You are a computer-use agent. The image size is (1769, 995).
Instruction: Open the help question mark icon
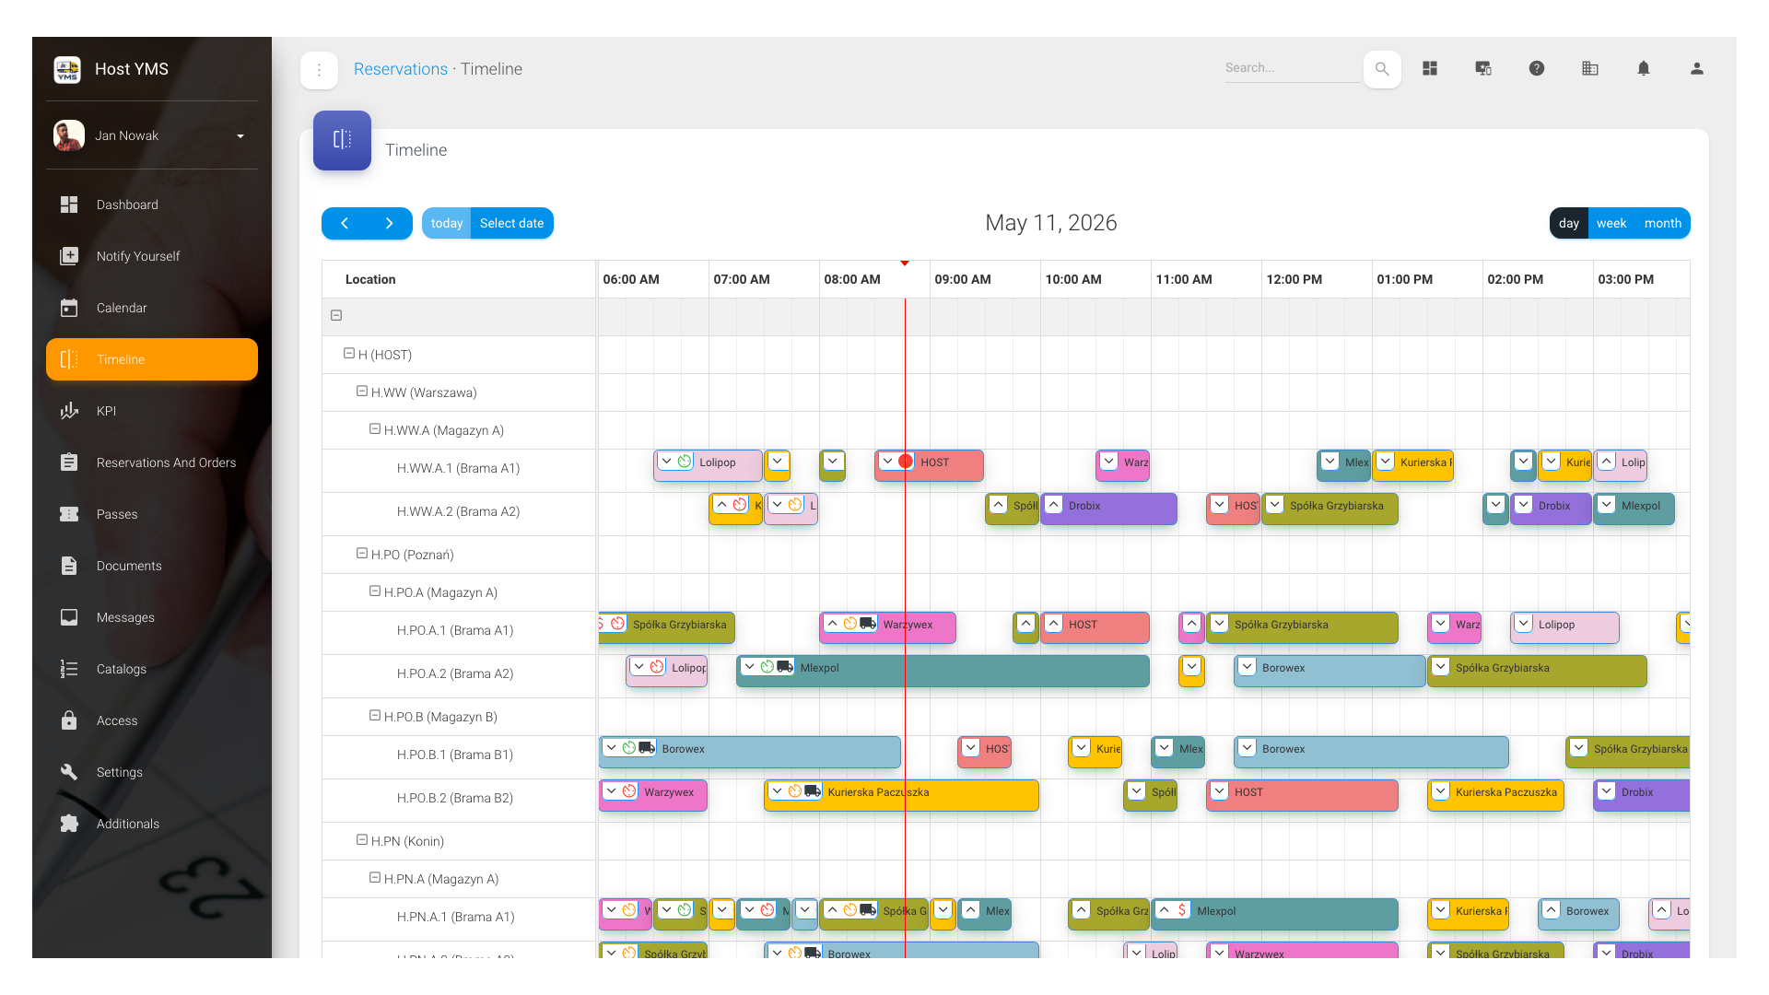tap(1537, 68)
